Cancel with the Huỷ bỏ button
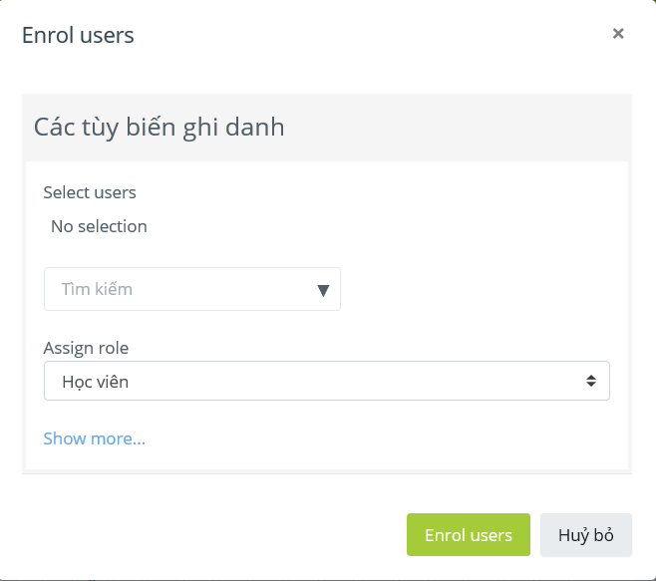 click(x=586, y=534)
